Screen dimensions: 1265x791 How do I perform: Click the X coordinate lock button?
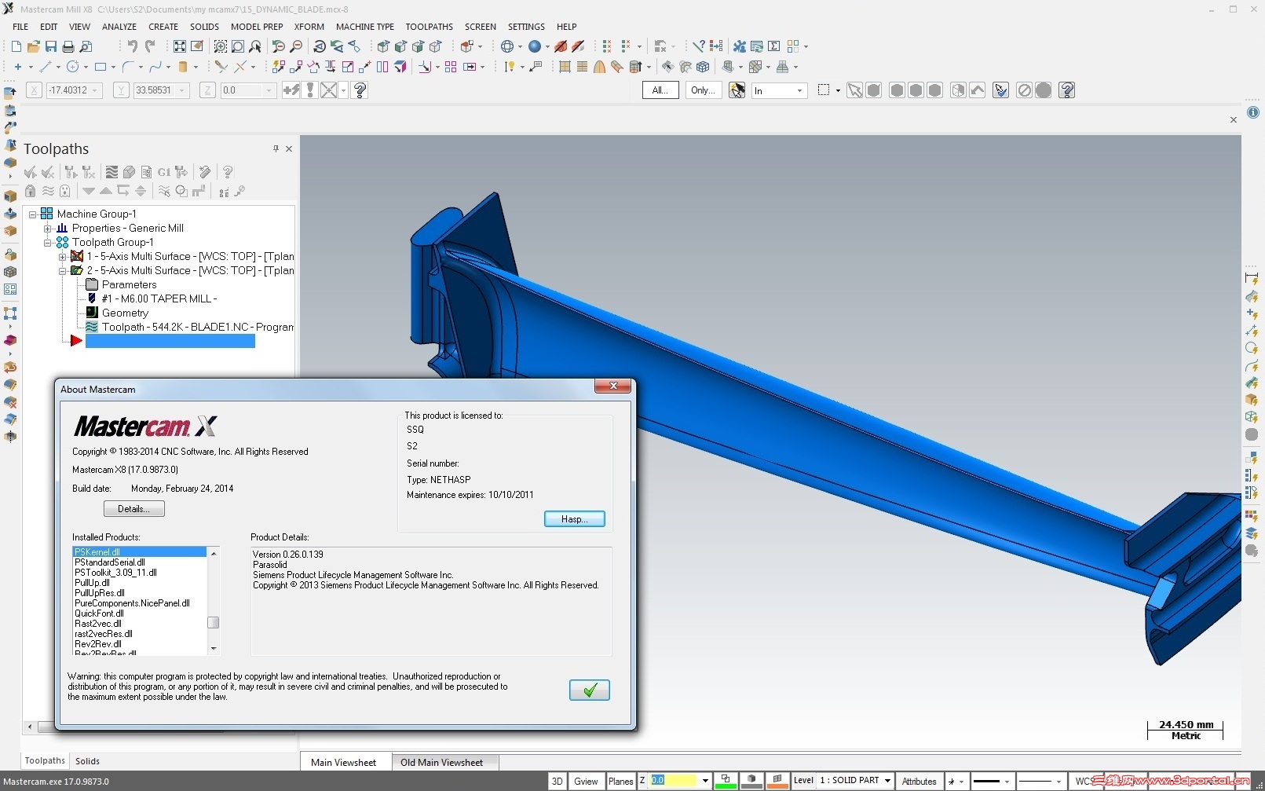[35, 90]
